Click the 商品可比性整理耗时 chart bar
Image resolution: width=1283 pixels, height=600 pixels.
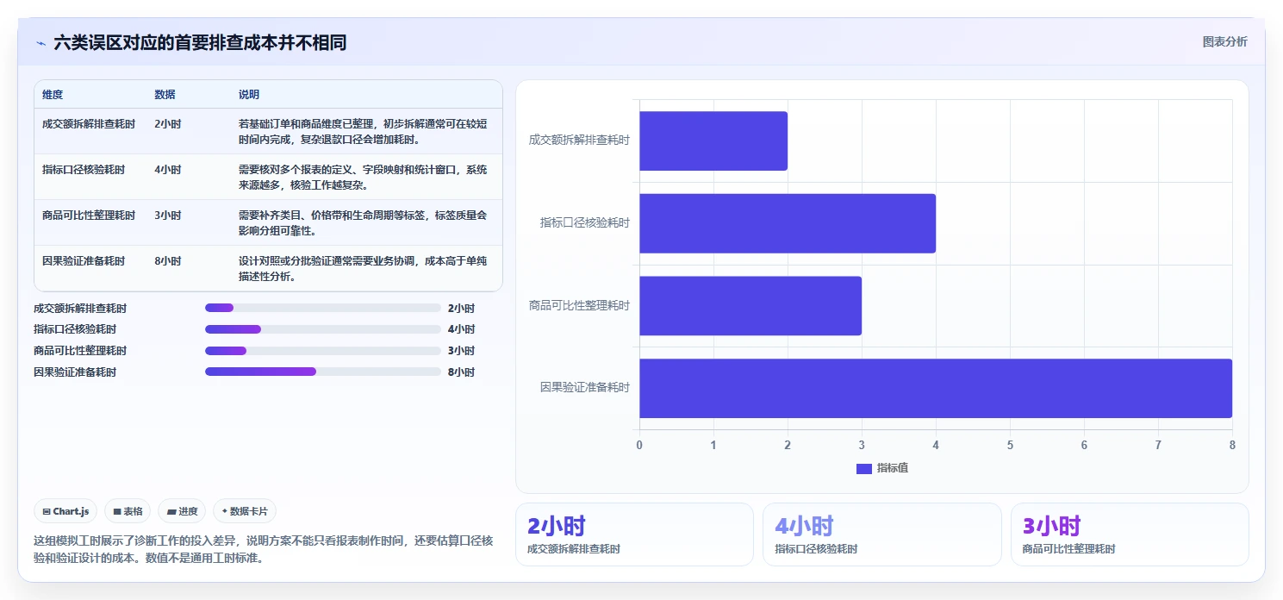pos(750,306)
